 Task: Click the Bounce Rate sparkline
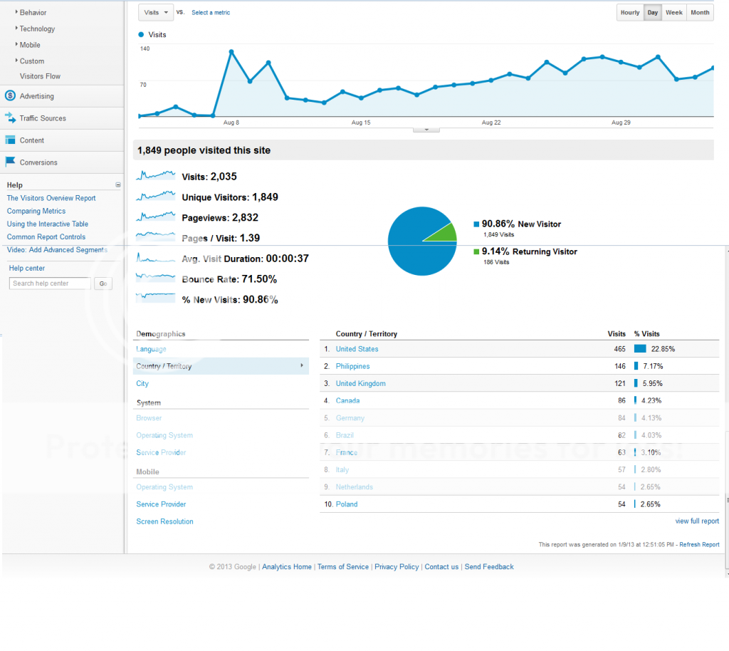click(x=156, y=278)
